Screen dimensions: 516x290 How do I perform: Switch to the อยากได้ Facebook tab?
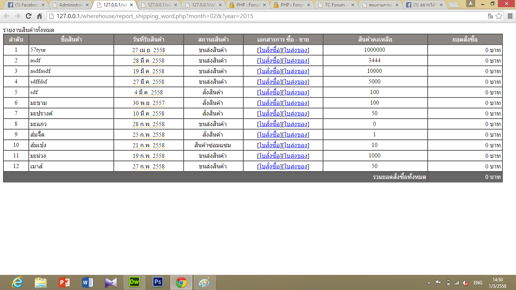pyautogui.click(x=424, y=5)
